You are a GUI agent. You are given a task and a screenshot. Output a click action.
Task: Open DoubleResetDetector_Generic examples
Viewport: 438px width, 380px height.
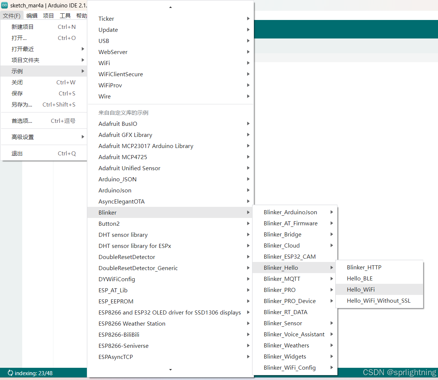[x=170, y=268]
